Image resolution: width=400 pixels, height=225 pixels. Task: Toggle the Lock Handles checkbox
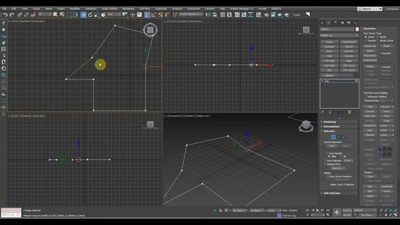327,153
